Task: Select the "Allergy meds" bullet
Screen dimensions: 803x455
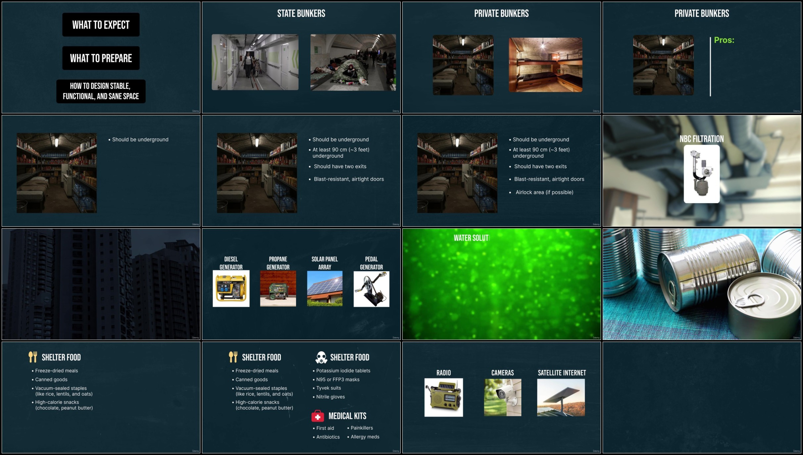Action: click(365, 437)
